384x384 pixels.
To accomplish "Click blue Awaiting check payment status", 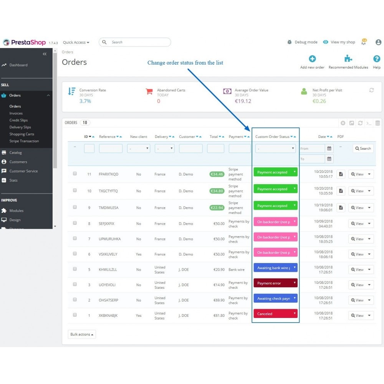I will [x=275, y=298].
